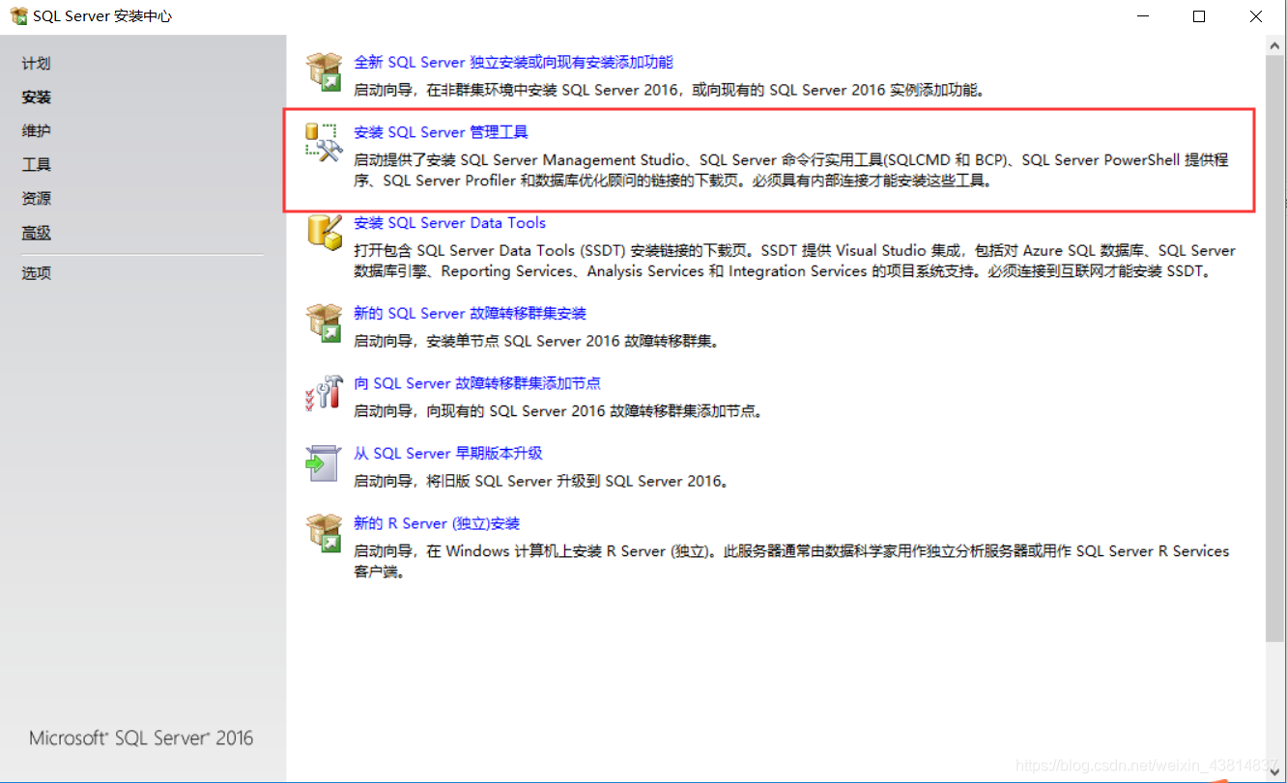The width and height of the screenshot is (1287, 783).
Task: Select the 安装 sidebar item
Action: point(37,98)
